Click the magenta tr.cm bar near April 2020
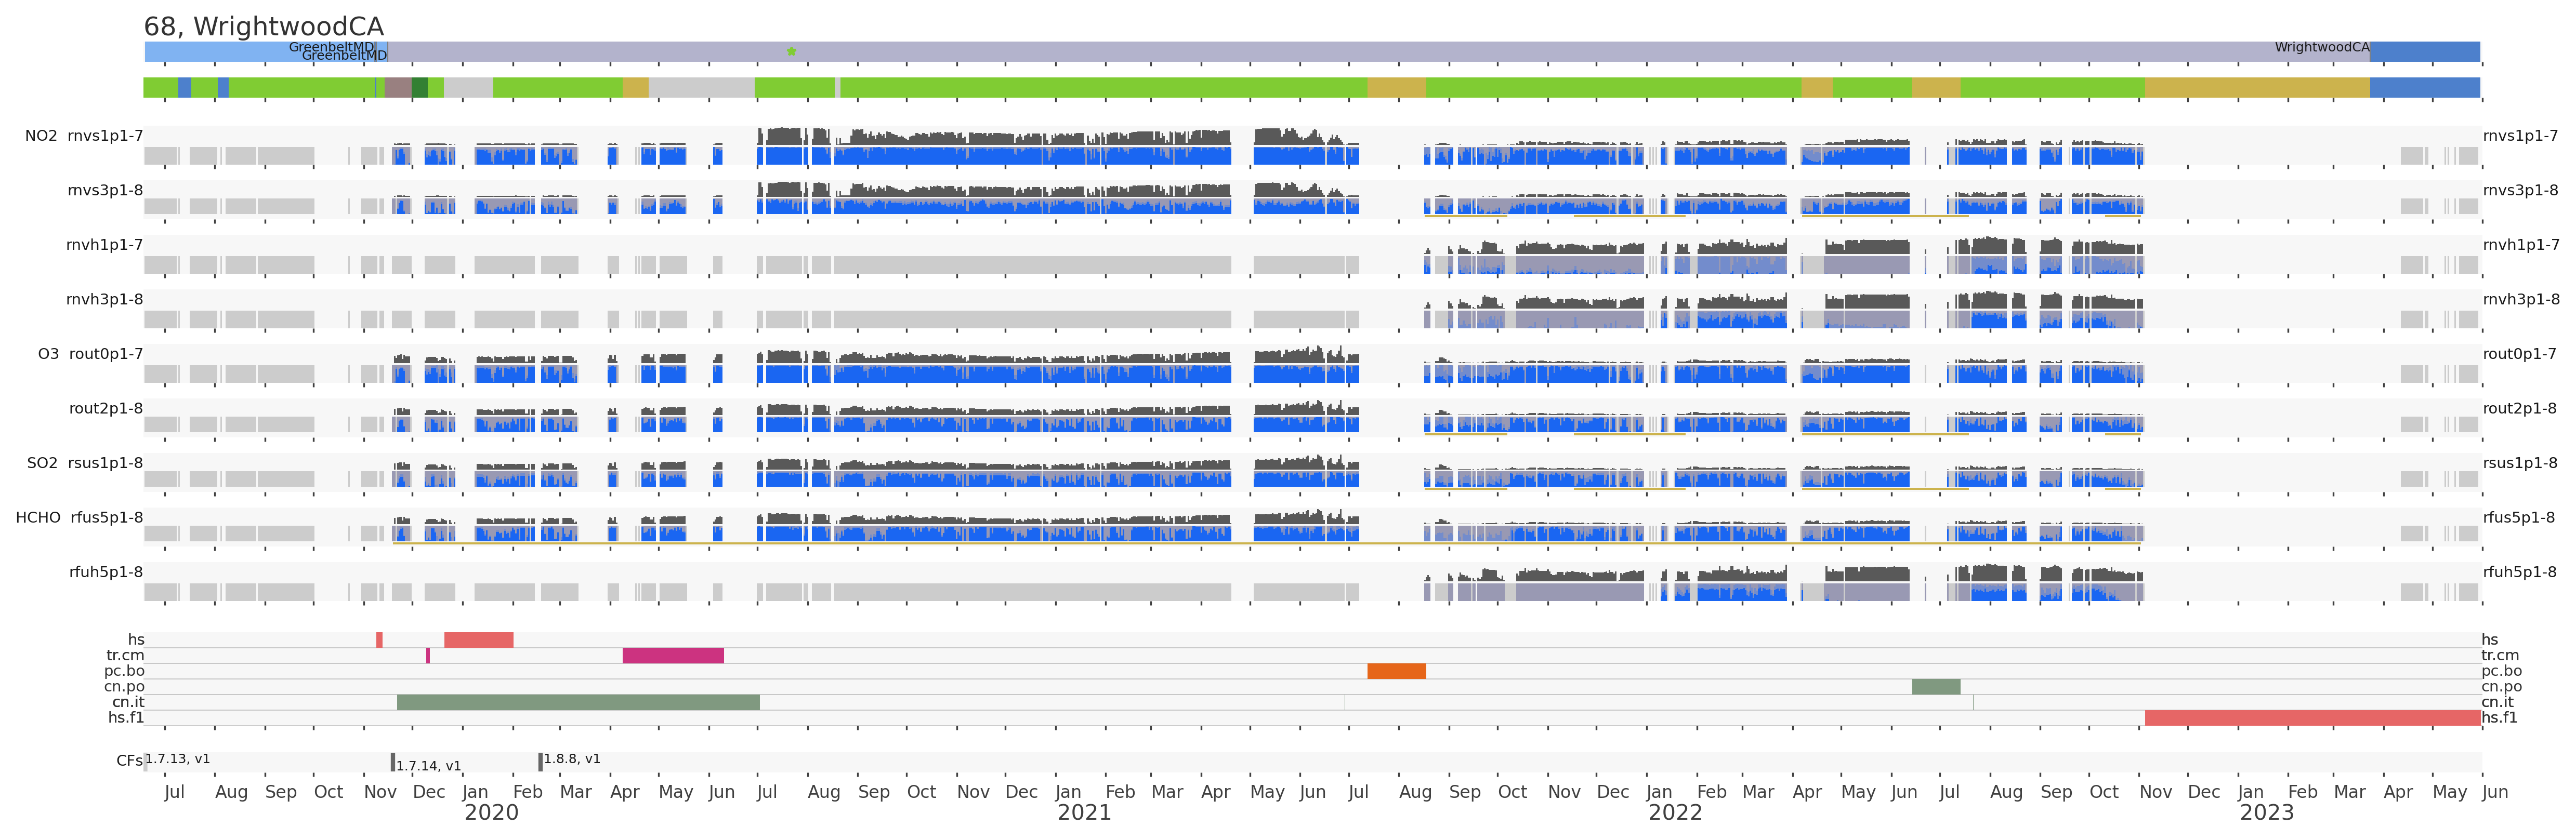 click(673, 656)
